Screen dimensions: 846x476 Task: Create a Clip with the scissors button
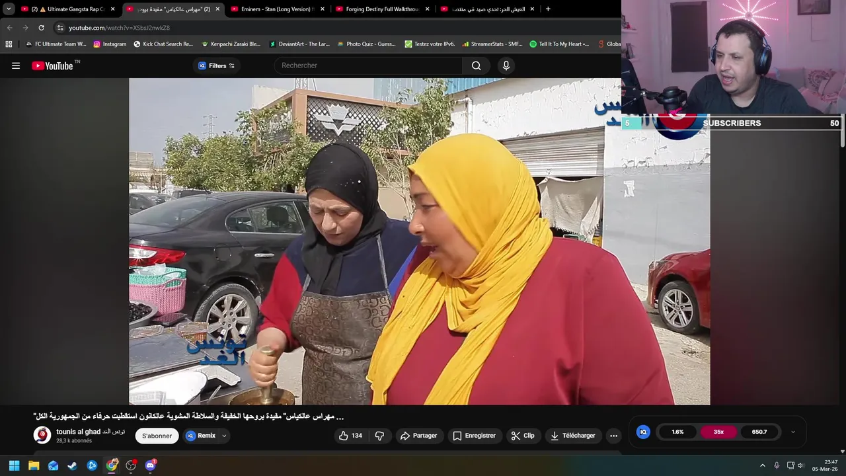[x=523, y=436]
